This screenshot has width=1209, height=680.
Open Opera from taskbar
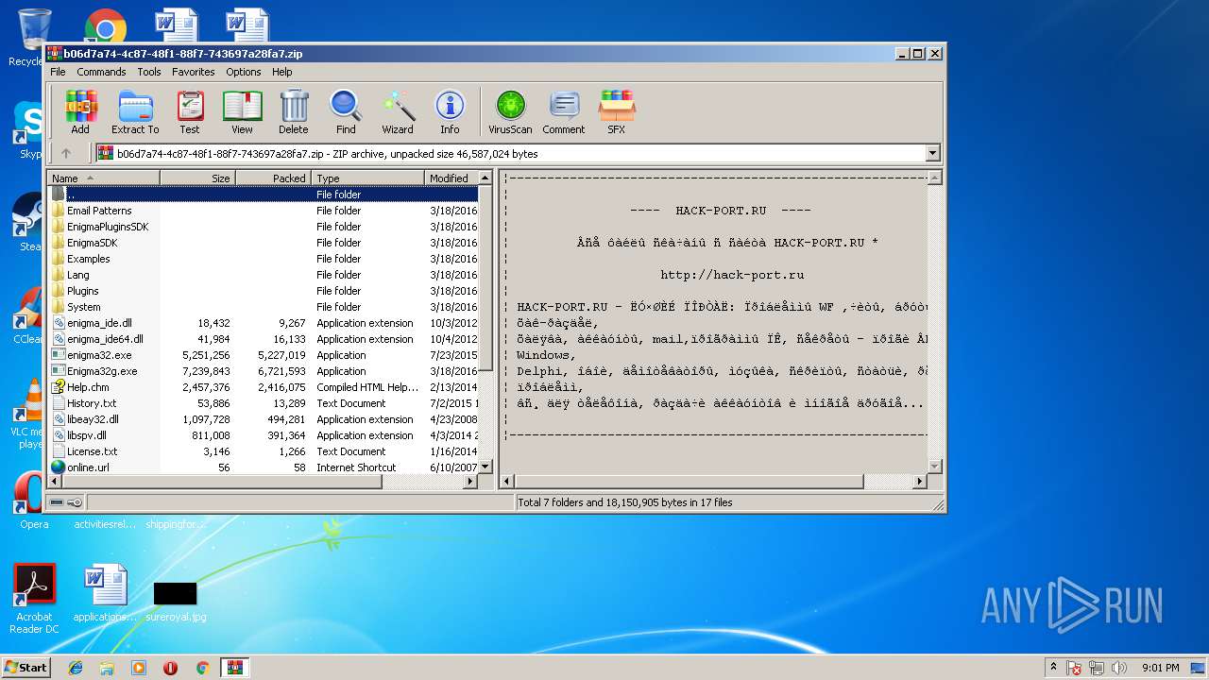pyautogui.click(x=170, y=668)
